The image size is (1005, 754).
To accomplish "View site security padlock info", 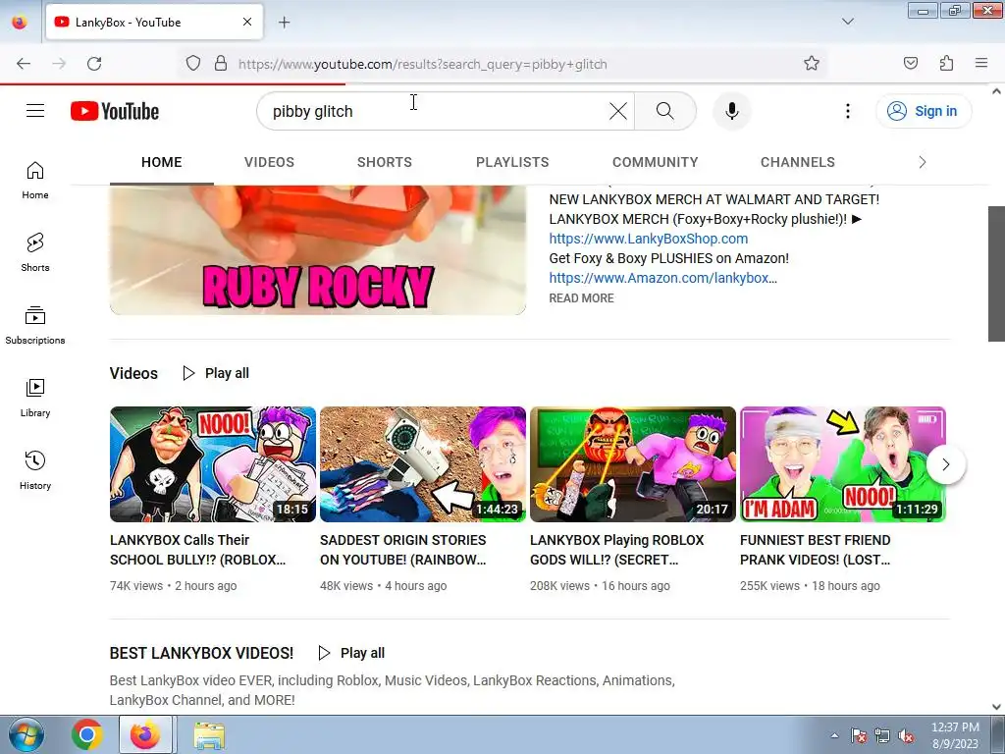I will tap(221, 64).
